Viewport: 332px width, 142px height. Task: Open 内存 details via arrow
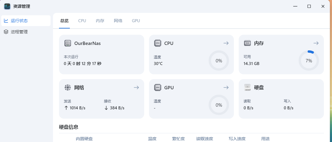[316, 43]
